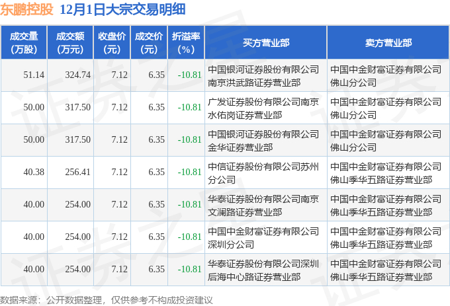Viewport: 450px width, 306px height.
Task: Select the '买方营业部' column header
Action: point(266,43)
